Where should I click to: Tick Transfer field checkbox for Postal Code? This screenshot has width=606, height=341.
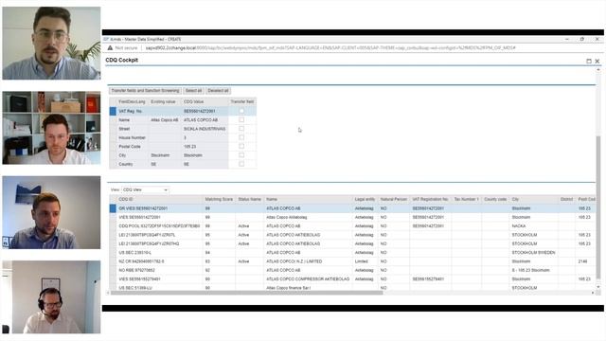pos(241,147)
